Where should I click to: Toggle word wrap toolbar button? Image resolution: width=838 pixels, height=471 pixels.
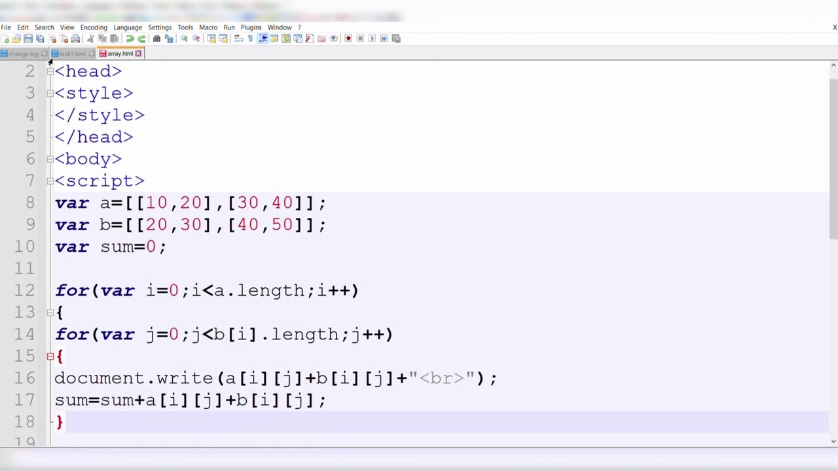pos(238,39)
